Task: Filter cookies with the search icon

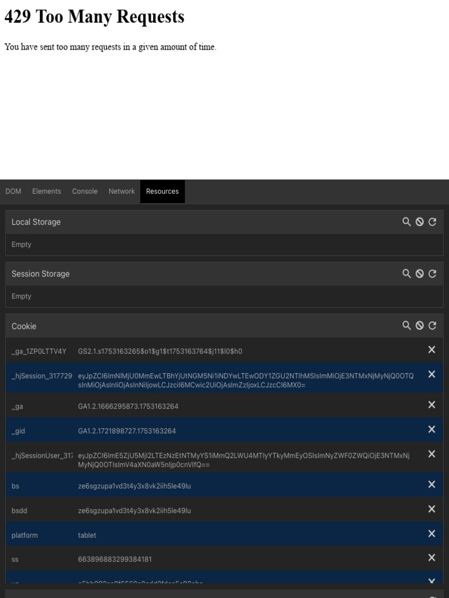Action: (x=407, y=326)
